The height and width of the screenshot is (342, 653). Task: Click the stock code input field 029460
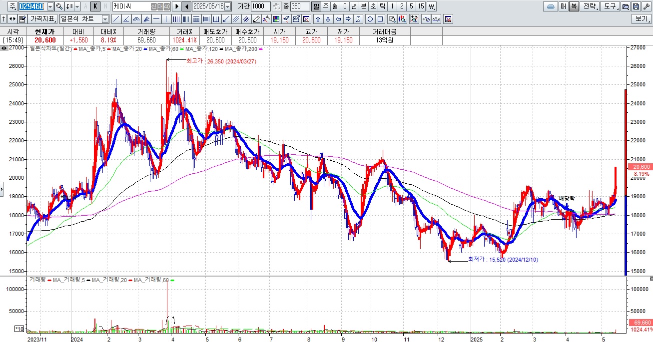click(x=32, y=6)
